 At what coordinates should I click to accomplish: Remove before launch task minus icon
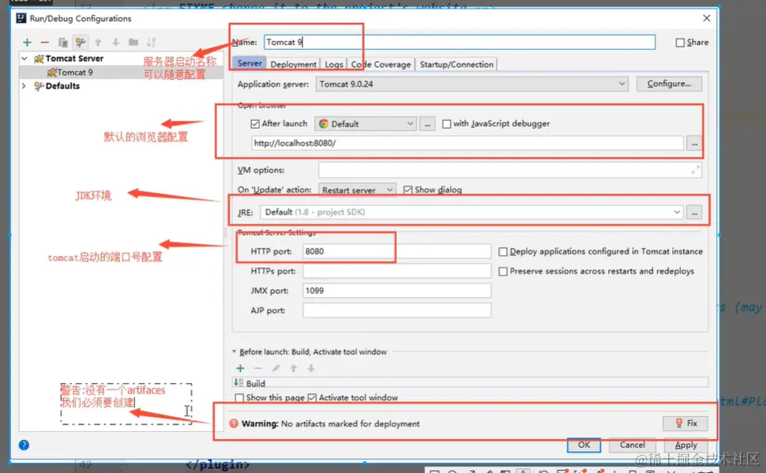[258, 368]
